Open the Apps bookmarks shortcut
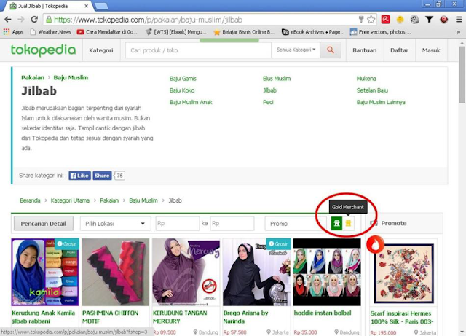466x336 pixels. [13, 32]
